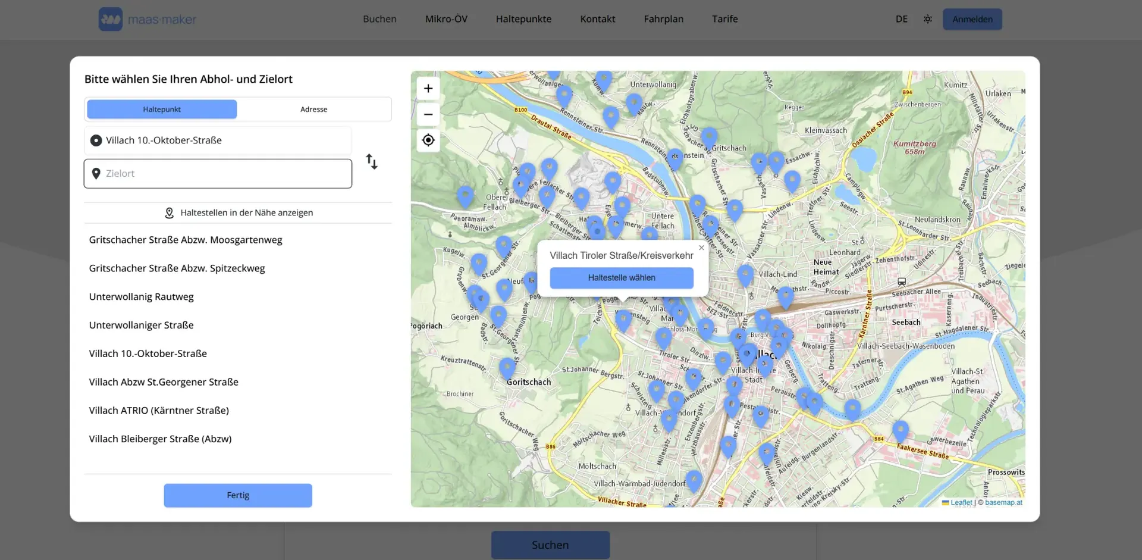Screen dimensions: 1142x560
Task: Show nearby stops via Haltestellen in der Nähe anzeigen
Action: pos(238,213)
